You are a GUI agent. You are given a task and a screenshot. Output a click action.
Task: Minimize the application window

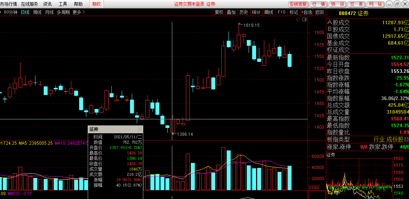click(x=389, y=4)
